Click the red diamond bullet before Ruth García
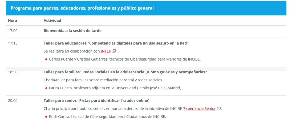This screenshot has height=124, width=292. point(46,117)
